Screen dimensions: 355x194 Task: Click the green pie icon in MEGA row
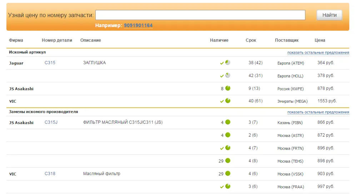click(x=228, y=101)
